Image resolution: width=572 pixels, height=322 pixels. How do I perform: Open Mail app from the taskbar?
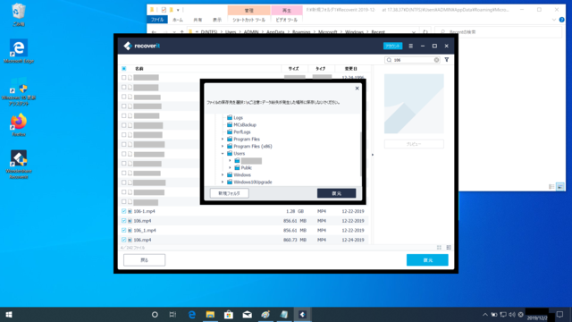(247, 314)
